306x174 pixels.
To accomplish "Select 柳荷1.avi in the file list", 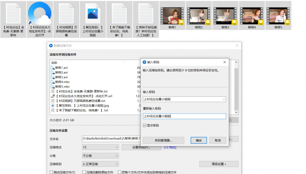I will point(61,67).
